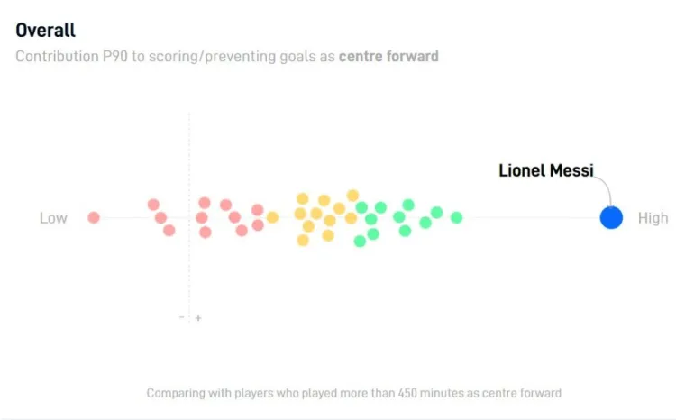Click the rightmost green dot
The width and height of the screenshot is (676, 420).
click(457, 217)
